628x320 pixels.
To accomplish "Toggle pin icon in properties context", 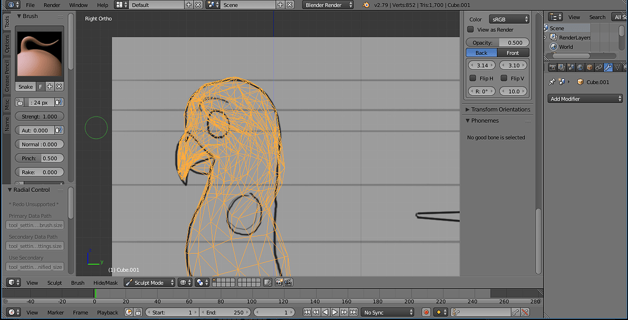I will coord(552,82).
